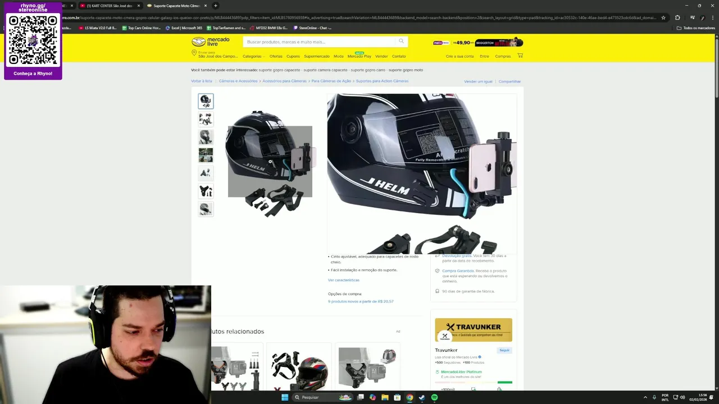Select the fourth product thumbnail with green photo

click(206, 155)
